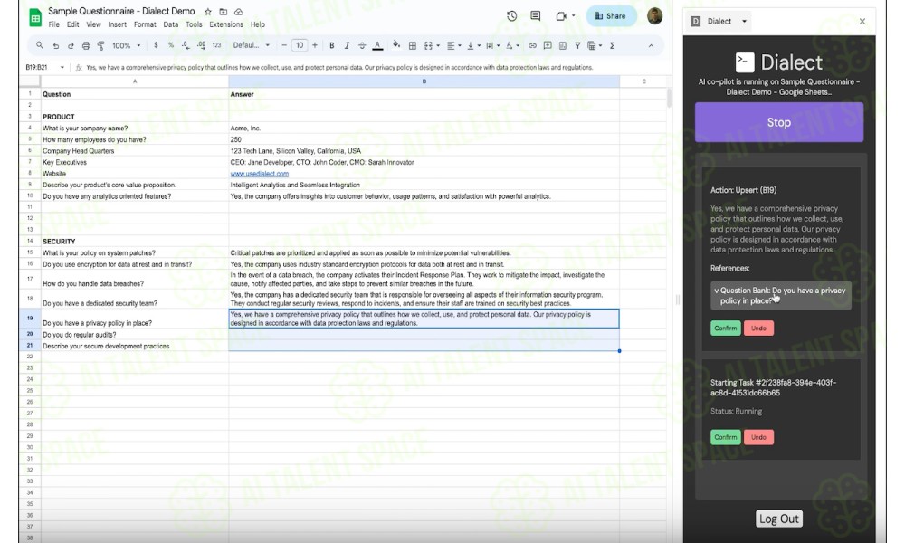Insert a chart
This screenshot has height=543, width=905.
tap(562, 45)
